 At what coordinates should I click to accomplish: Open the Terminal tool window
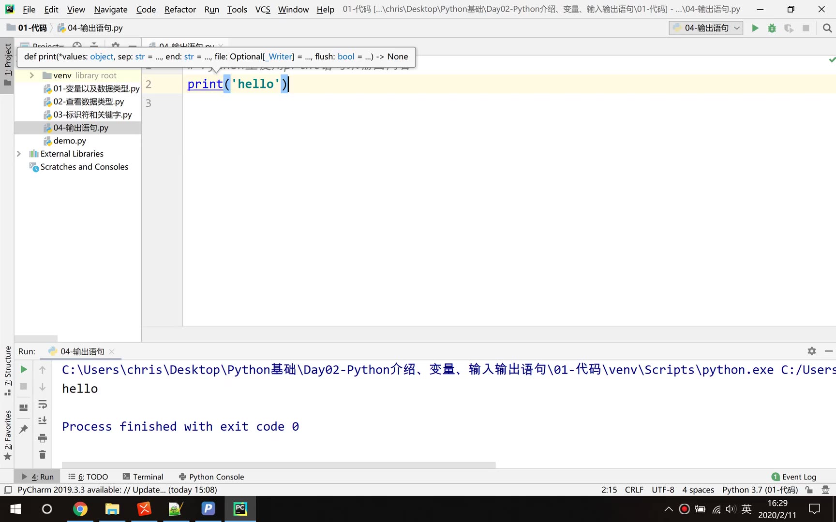(143, 477)
